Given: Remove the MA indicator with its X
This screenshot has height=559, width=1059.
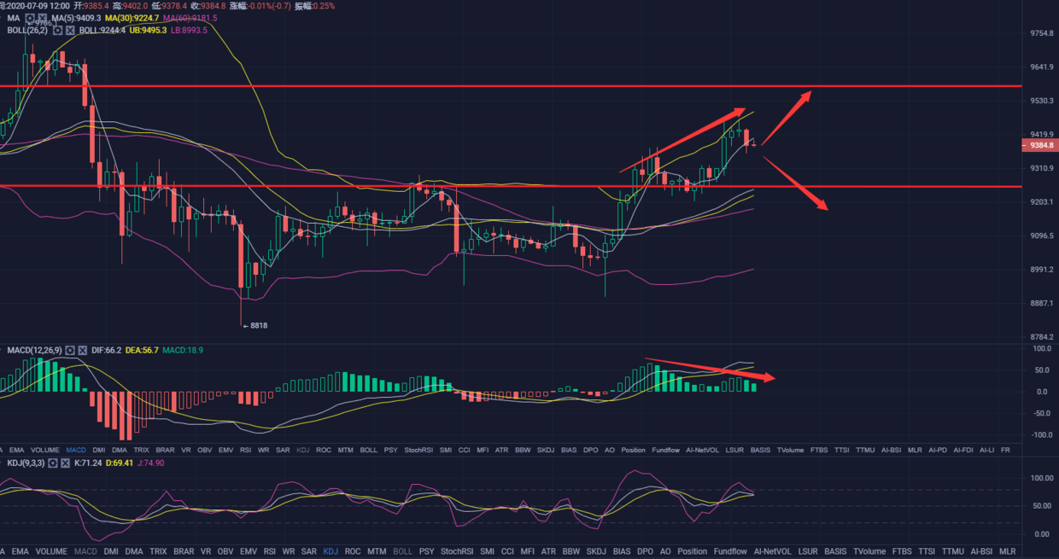Looking at the screenshot, I should coord(44,18).
